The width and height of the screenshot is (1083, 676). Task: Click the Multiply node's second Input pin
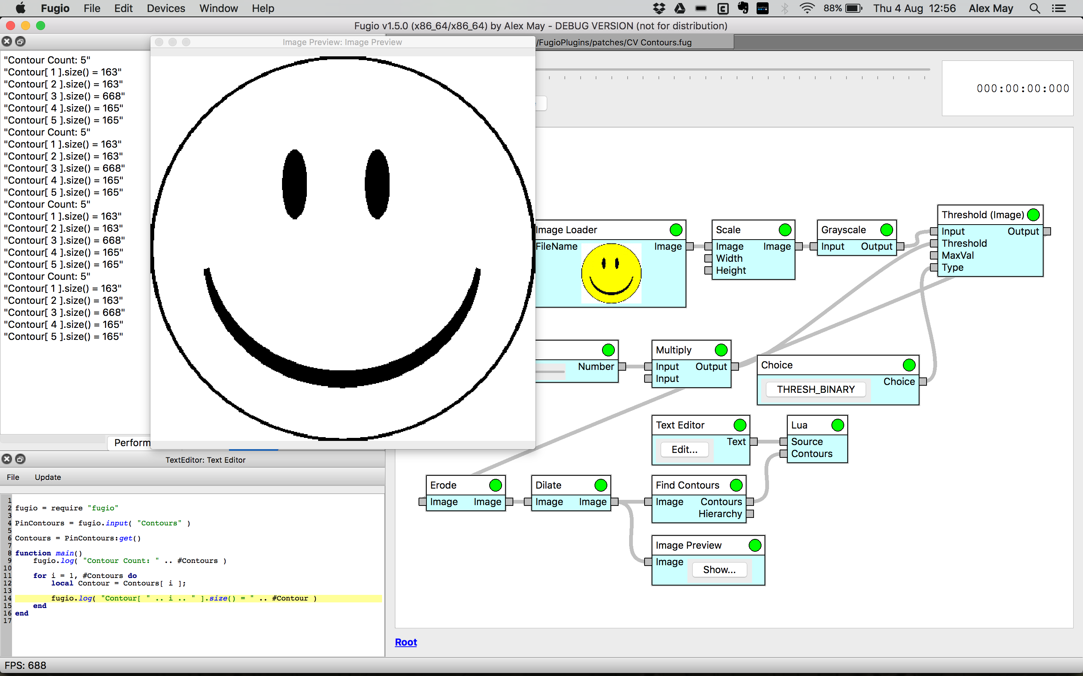tap(648, 379)
